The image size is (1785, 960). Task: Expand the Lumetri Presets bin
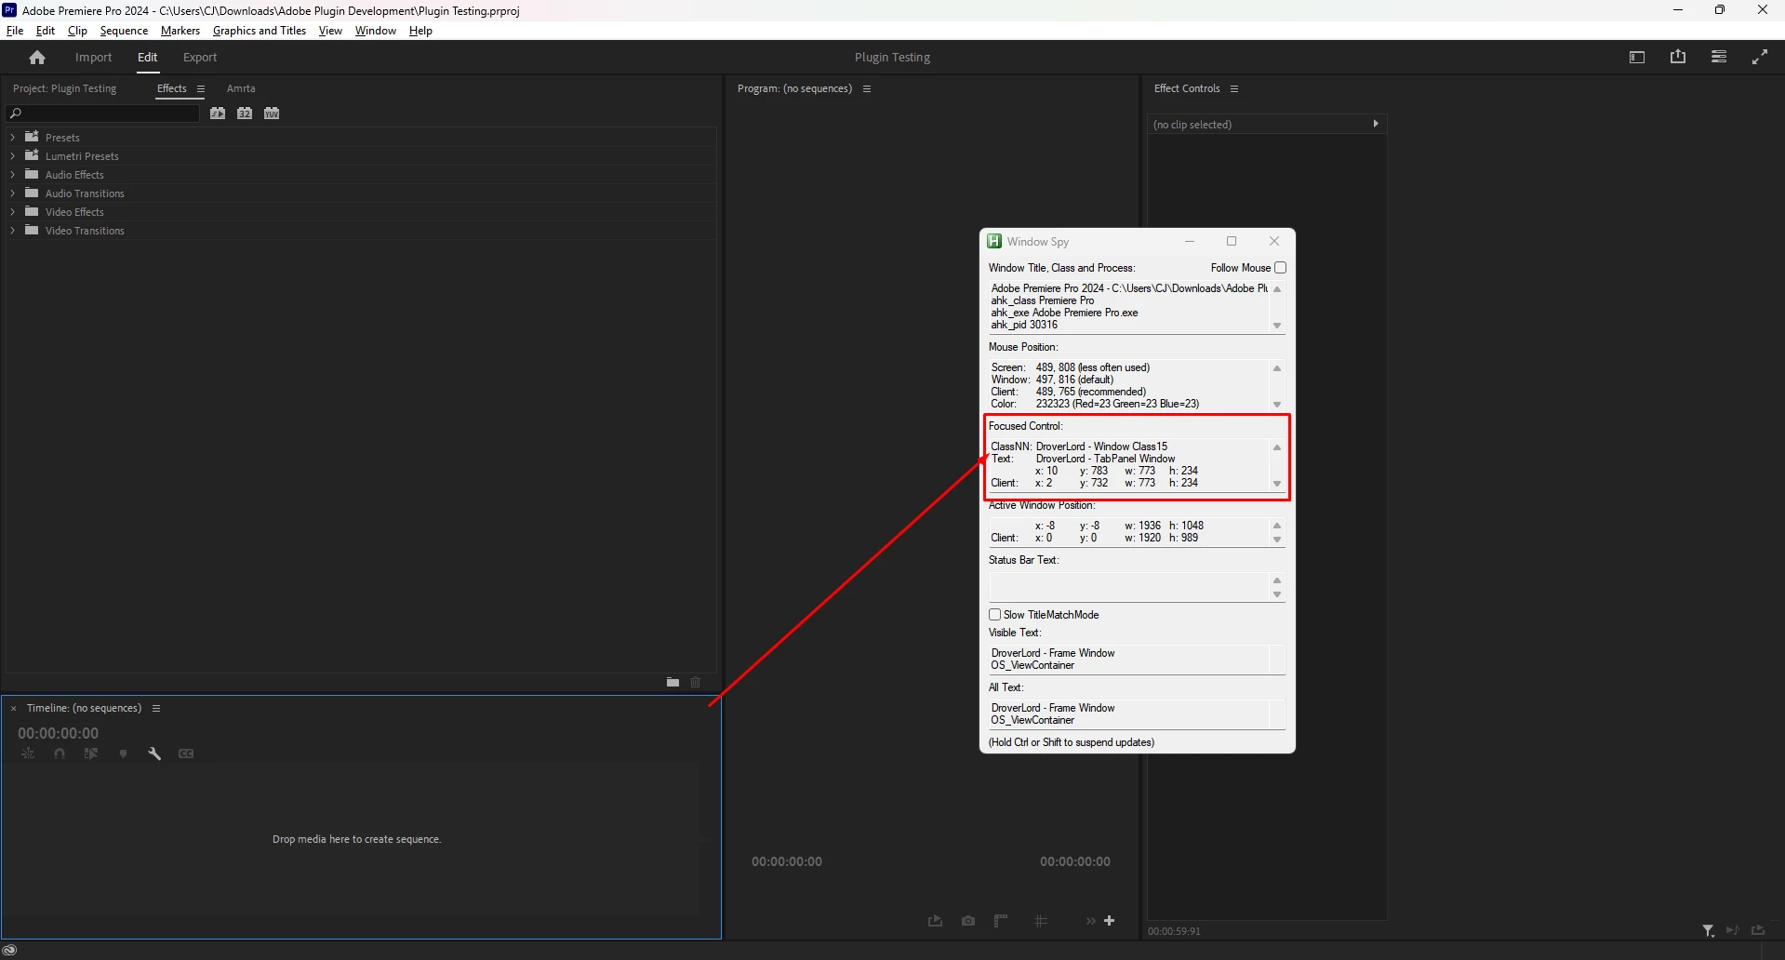13,155
